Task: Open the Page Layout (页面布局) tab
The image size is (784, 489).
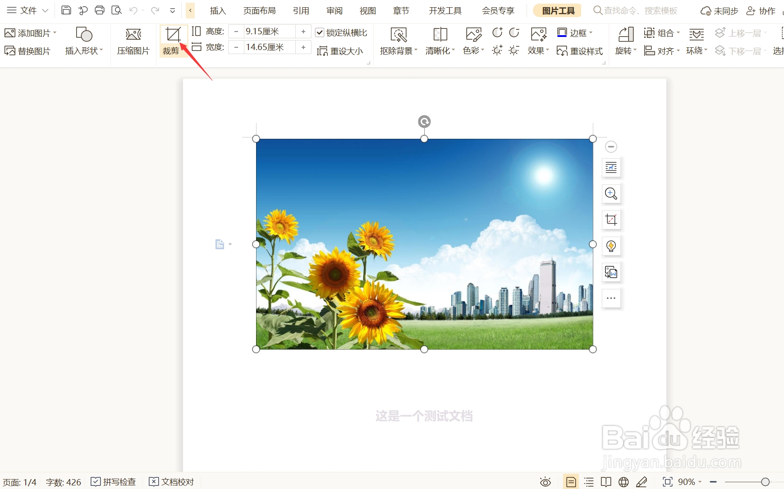Action: (259, 10)
